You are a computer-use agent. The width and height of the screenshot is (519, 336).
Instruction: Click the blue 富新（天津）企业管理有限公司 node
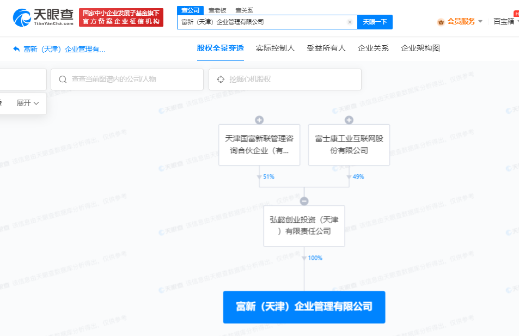point(304,307)
